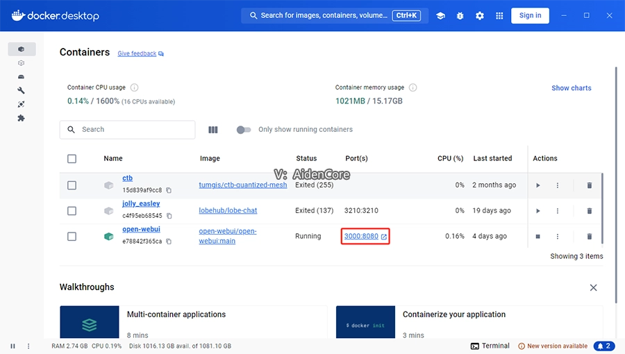This screenshot has width=625, height=354.
Task: Stop the open-webui container
Action: pyautogui.click(x=538, y=237)
